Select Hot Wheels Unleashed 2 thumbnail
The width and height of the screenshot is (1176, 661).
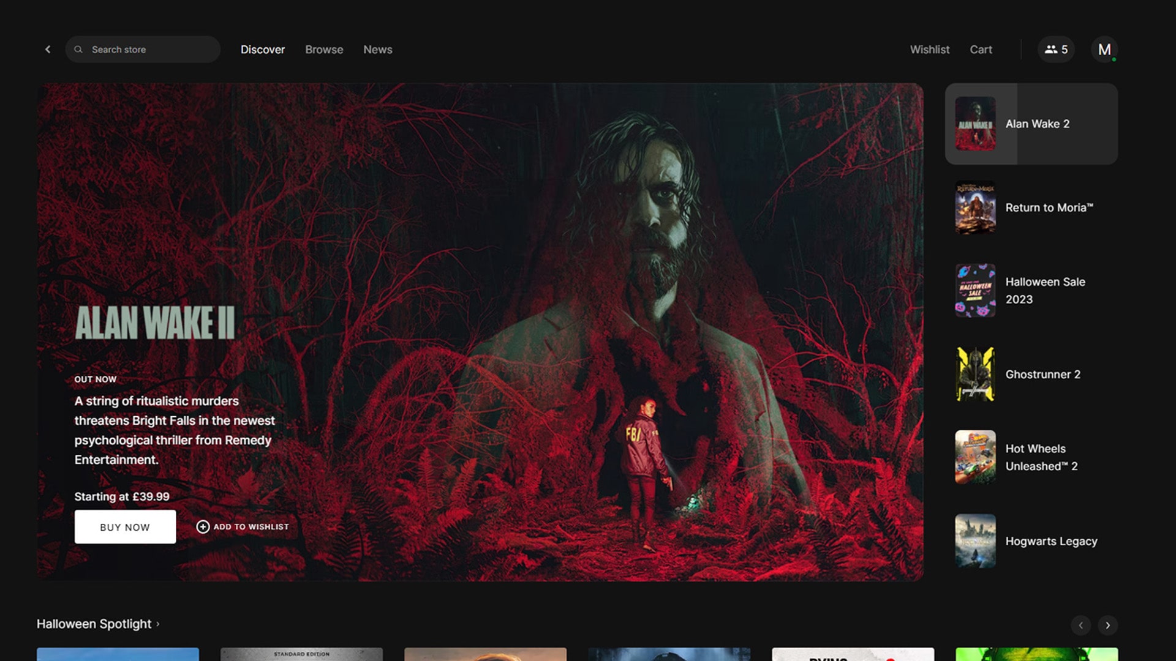975,457
